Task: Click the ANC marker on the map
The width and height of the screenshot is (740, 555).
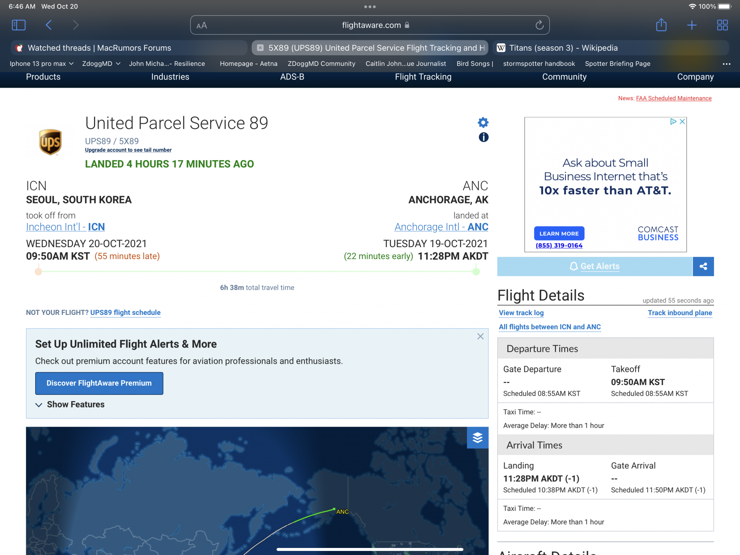Action: 334,509
